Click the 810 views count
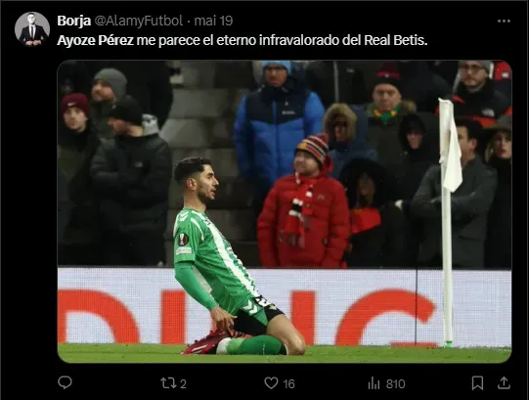Screen dimensions: 529x400 (395, 383)
